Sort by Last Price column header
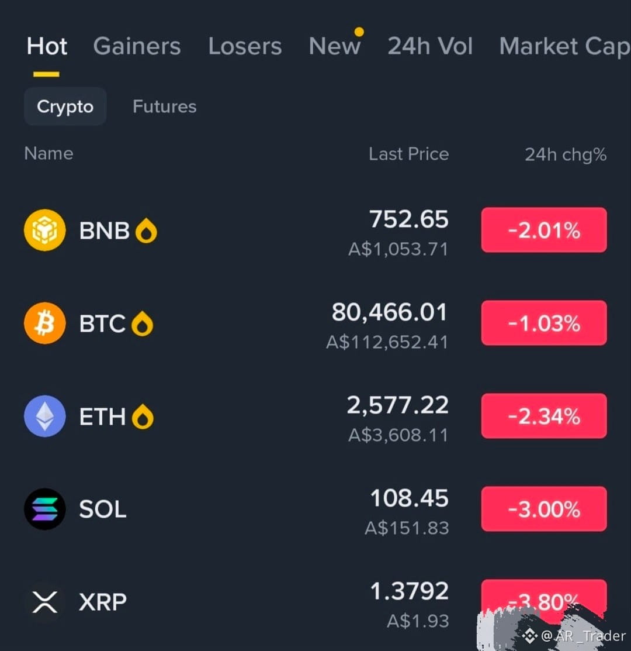The height and width of the screenshot is (651, 631). point(409,154)
